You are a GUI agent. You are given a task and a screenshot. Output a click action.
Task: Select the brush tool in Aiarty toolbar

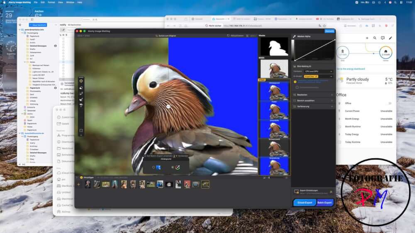tap(81, 94)
